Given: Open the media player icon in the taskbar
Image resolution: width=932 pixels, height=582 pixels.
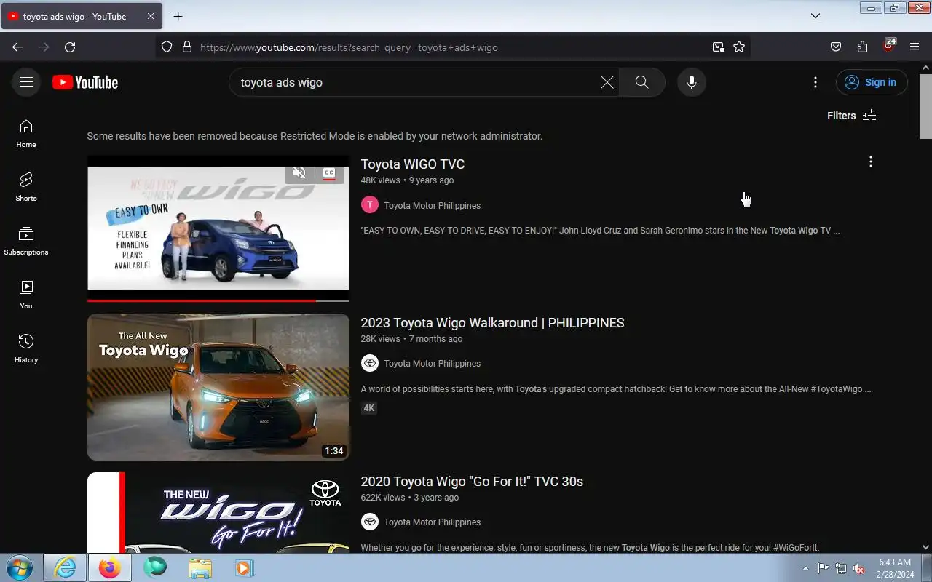Looking at the screenshot, I should click(244, 567).
